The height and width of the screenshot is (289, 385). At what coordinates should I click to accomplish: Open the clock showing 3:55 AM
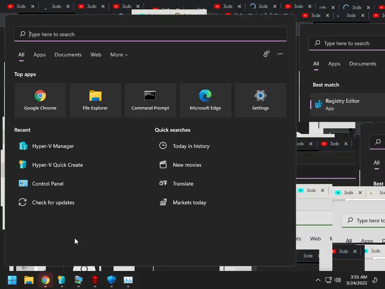click(357, 280)
